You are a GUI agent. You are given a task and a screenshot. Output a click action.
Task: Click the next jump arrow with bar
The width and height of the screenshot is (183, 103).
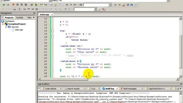(x=75, y=5)
